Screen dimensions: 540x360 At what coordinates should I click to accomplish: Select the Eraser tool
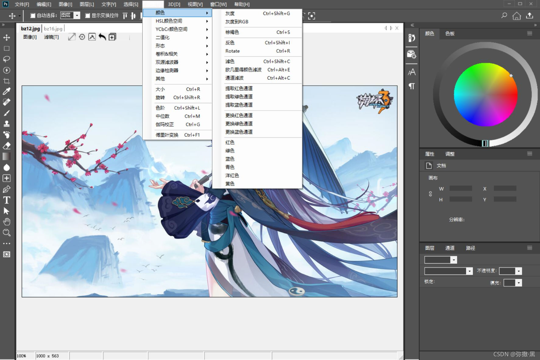6,146
